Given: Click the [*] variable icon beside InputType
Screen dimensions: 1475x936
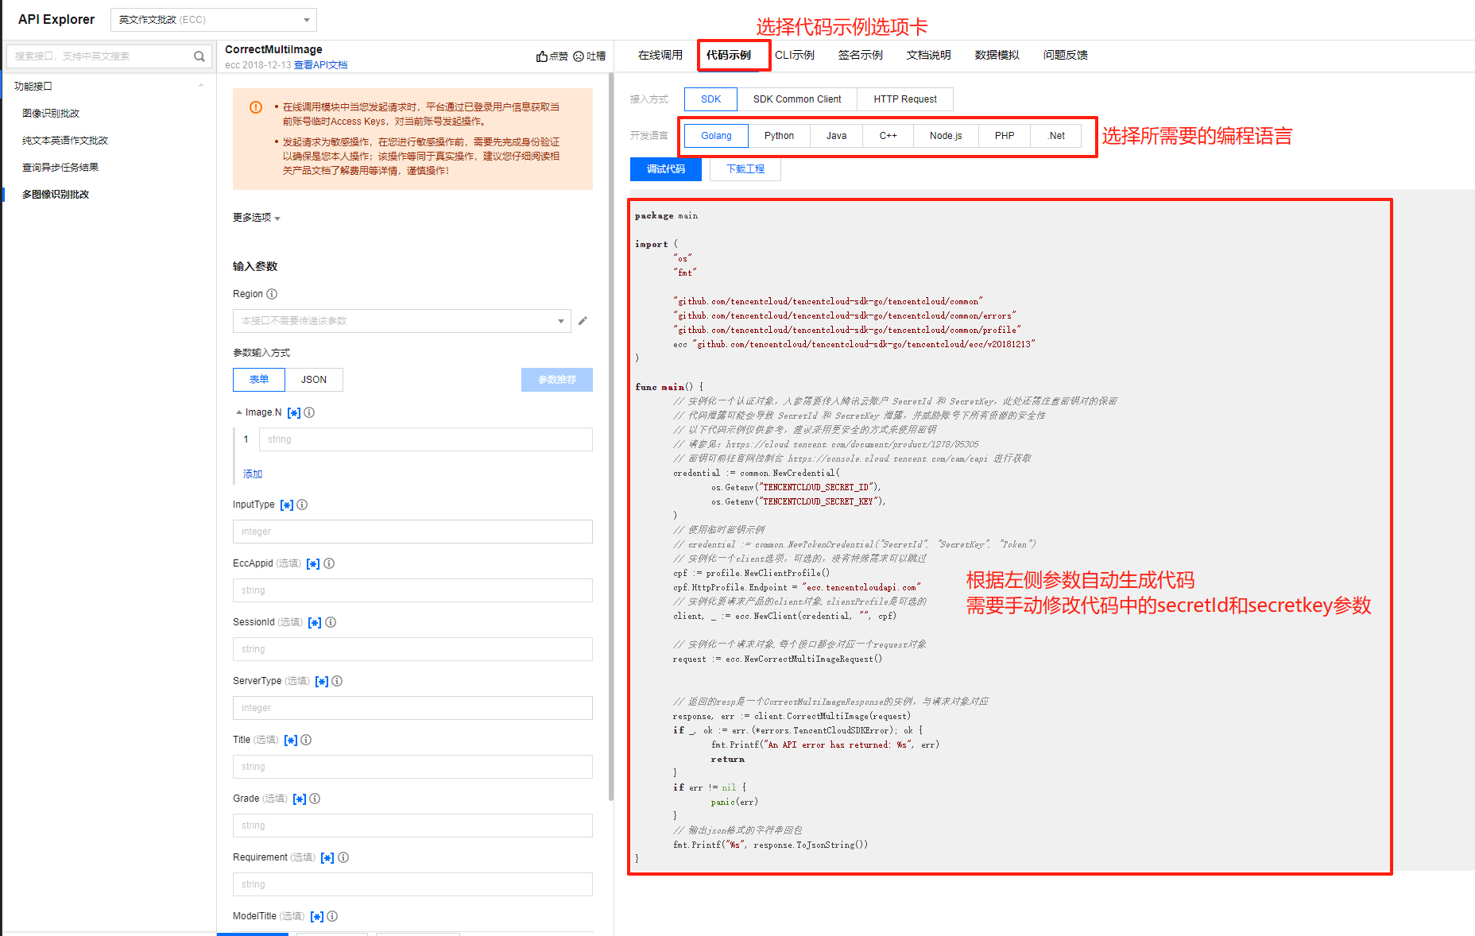Looking at the screenshot, I should [x=287, y=505].
